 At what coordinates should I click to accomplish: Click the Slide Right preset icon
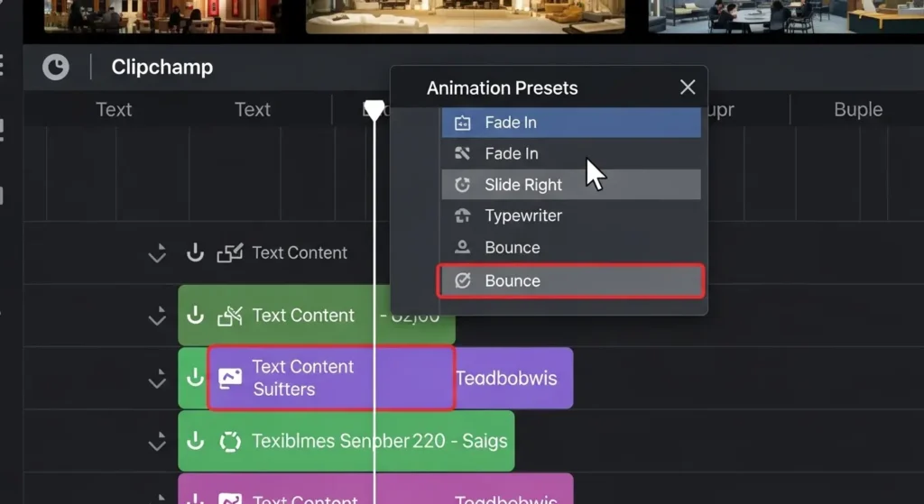click(463, 185)
